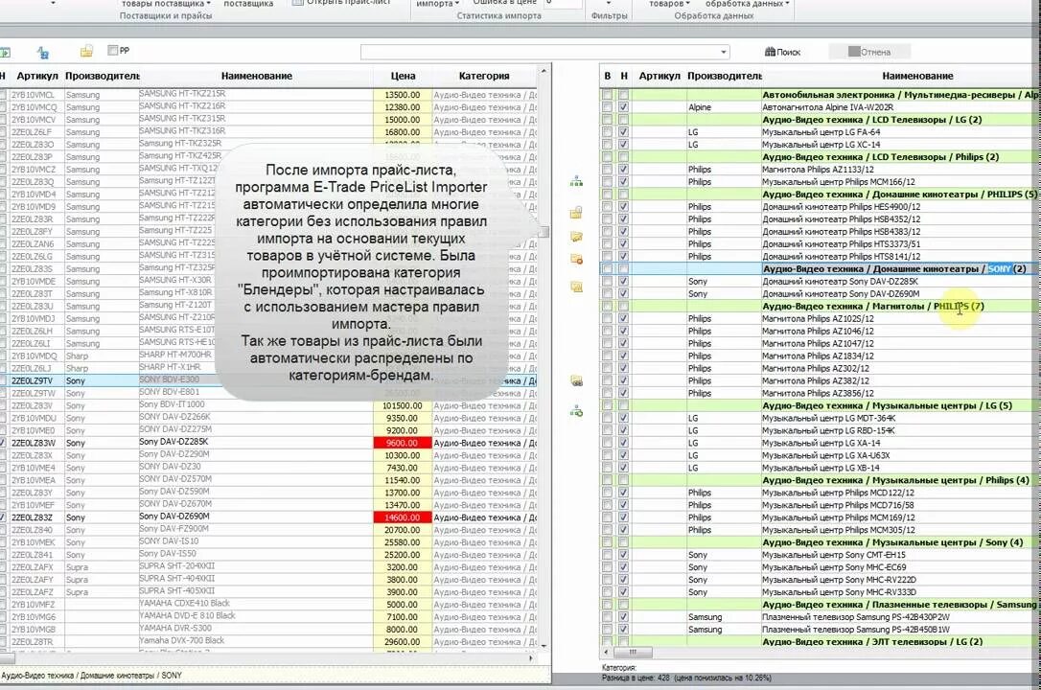Click the open folder edit icon in middle strip
Viewport: 1041px width, 690px height.
pyautogui.click(x=576, y=236)
